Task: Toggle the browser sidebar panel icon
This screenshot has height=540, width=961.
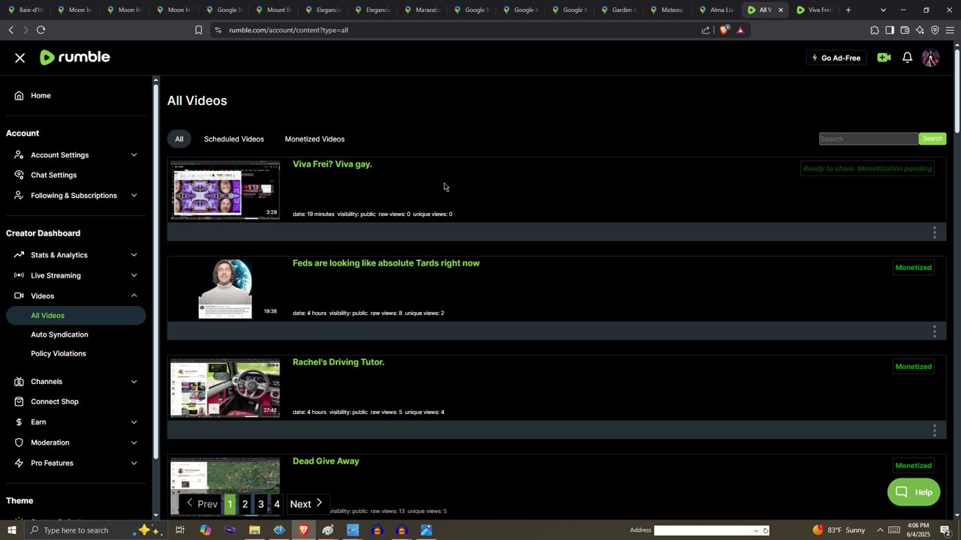Action: tap(890, 30)
